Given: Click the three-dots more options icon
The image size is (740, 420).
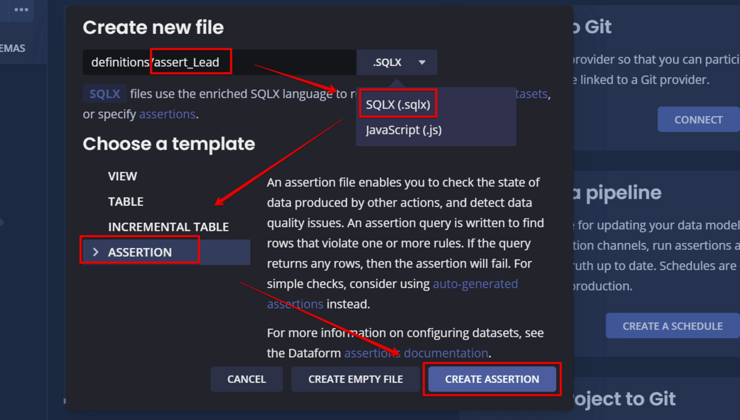Looking at the screenshot, I should coord(21,10).
